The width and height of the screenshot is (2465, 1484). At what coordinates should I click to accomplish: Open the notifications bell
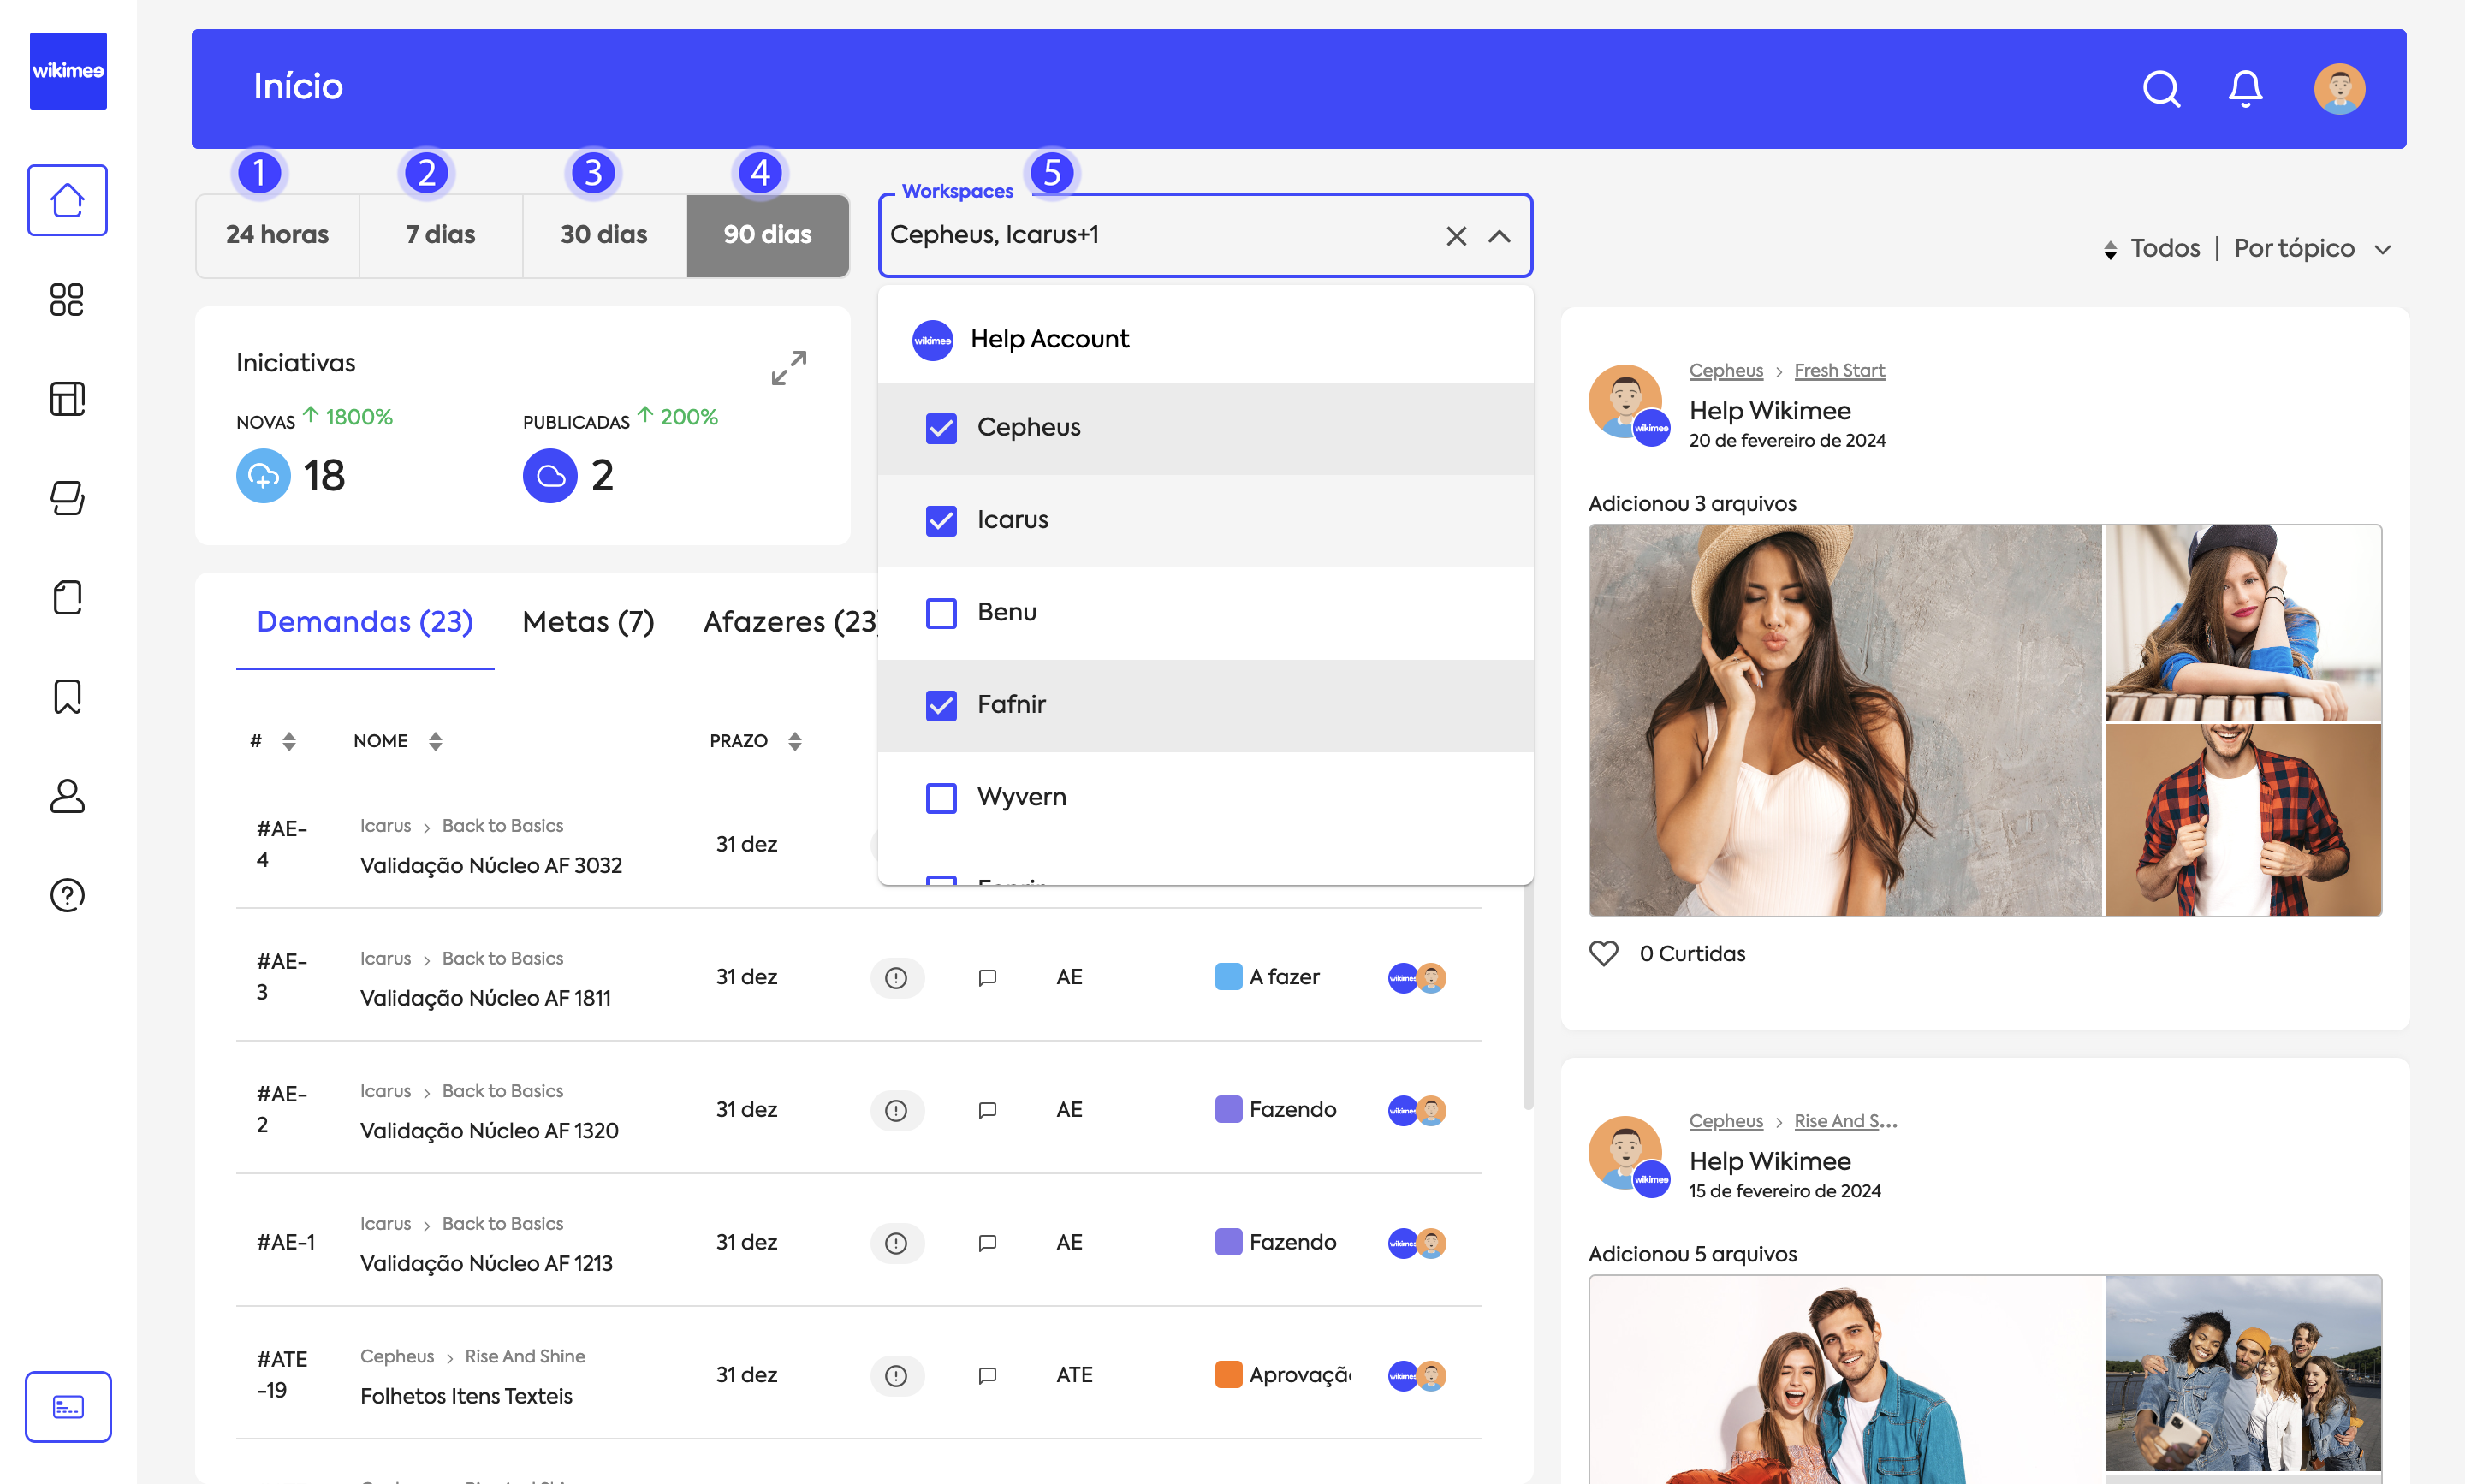(x=2245, y=89)
